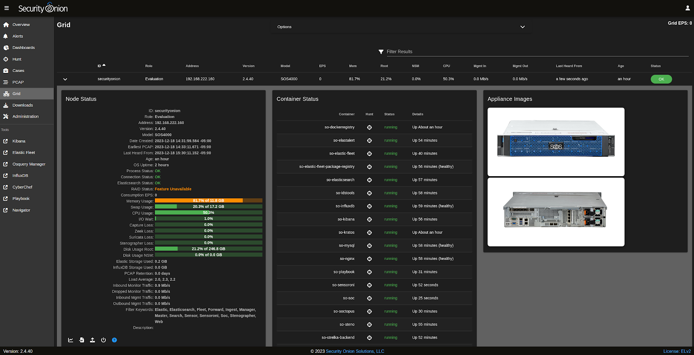
Task: Launch Navigator external tool
Action: (x=27, y=210)
